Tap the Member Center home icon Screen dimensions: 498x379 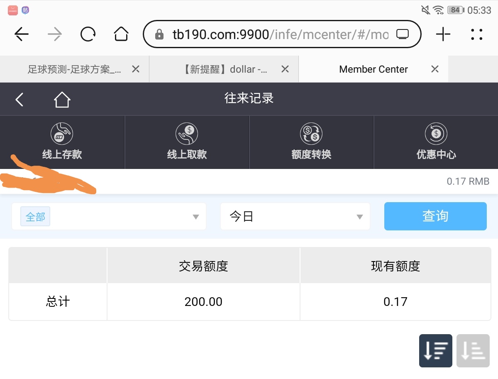point(62,100)
